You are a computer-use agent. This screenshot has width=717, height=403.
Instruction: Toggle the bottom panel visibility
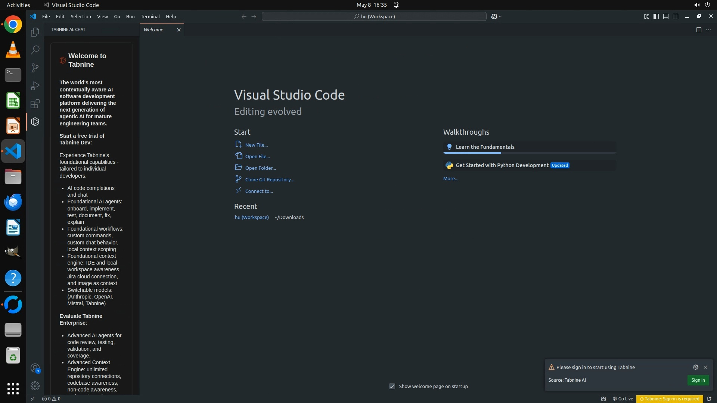coord(666,16)
